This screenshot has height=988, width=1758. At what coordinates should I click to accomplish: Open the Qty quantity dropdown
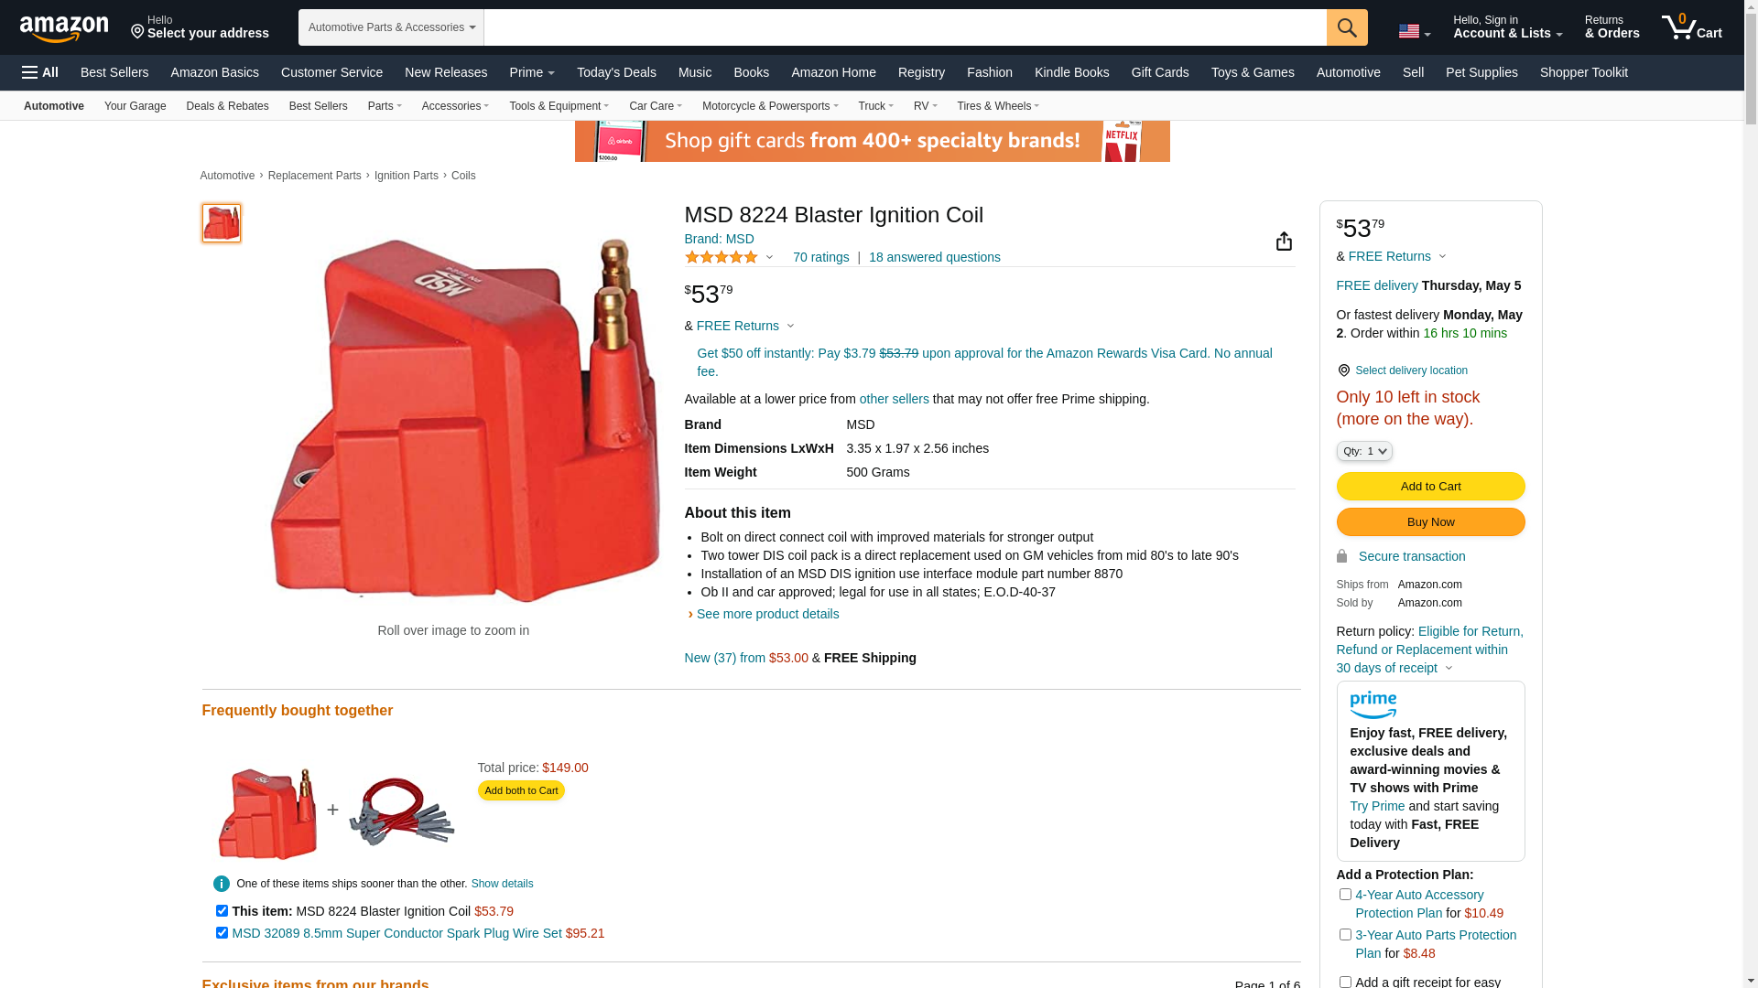pyautogui.click(x=1364, y=451)
